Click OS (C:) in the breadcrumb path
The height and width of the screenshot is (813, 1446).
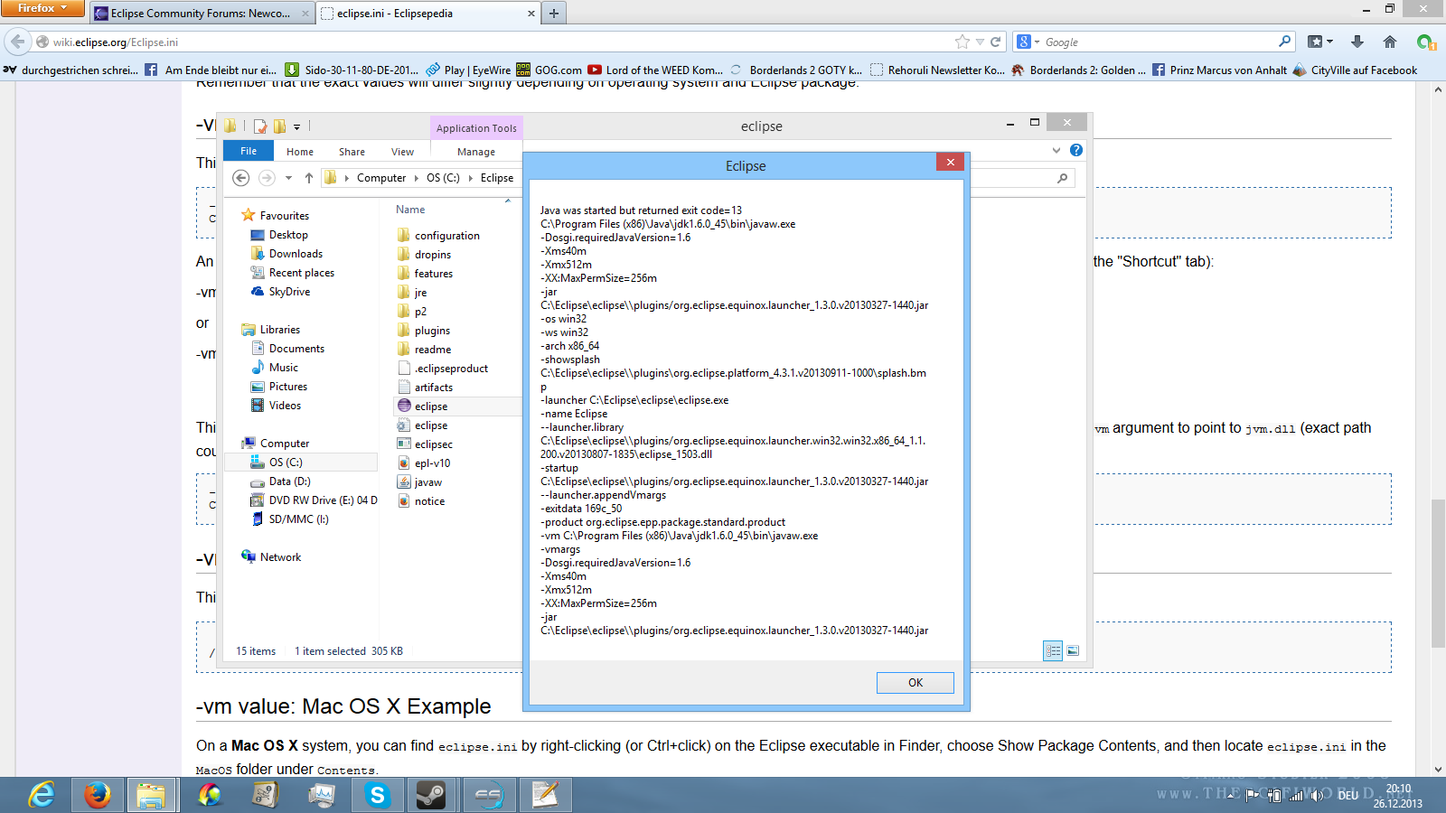click(x=443, y=178)
